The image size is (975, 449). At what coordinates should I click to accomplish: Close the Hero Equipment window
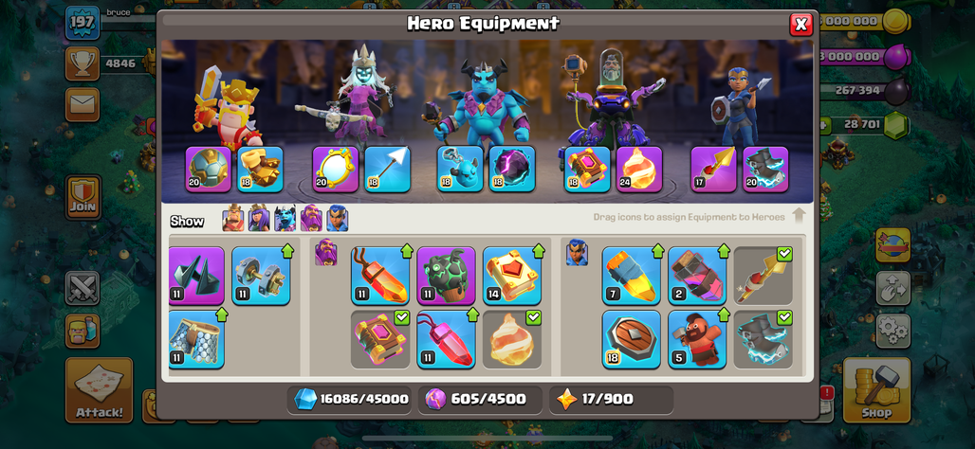click(x=800, y=25)
